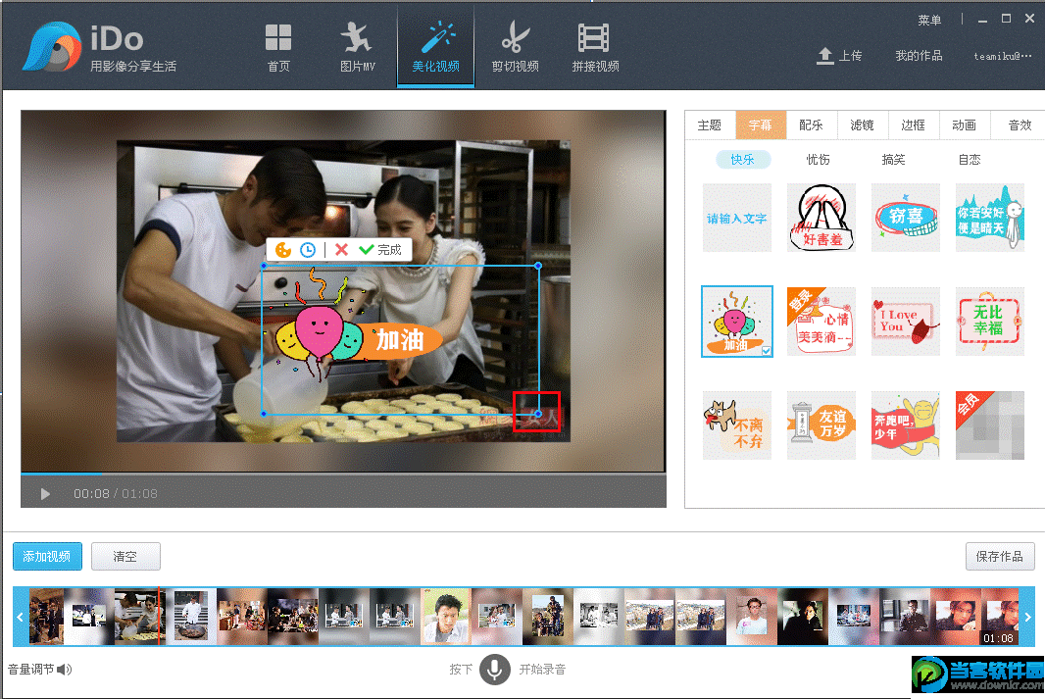Choose the 窃喜 sticker
This screenshot has height=699, width=1045.
(906, 218)
